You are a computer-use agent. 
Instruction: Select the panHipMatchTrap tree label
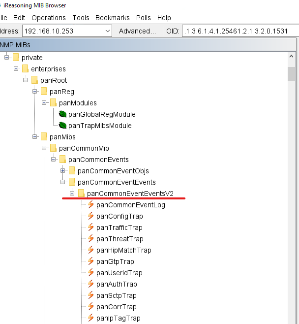pos(123,250)
